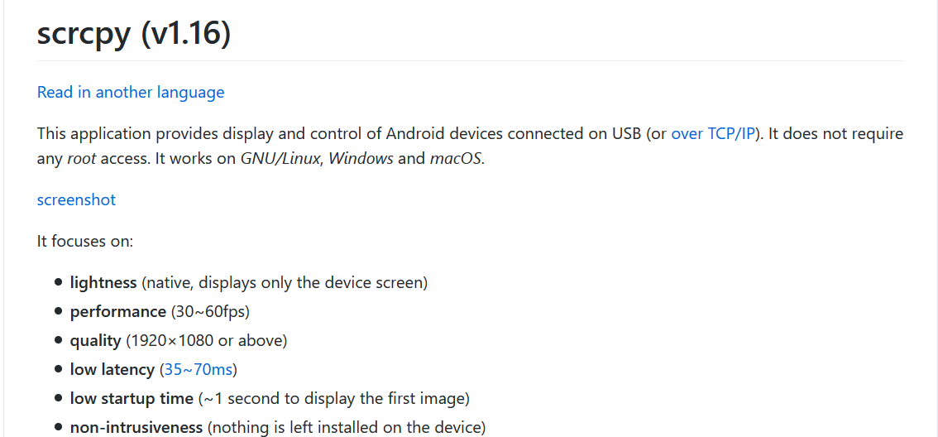The width and height of the screenshot is (938, 437).
Task: Click the bold word "quality"
Action: pos(96,340)
